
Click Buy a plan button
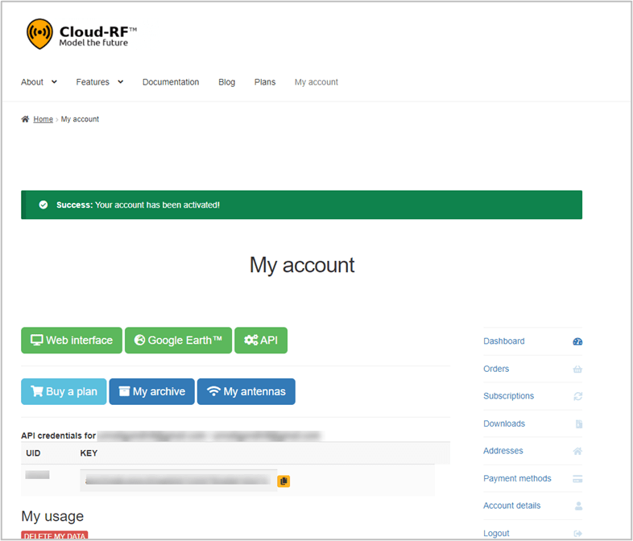(64, 391)
